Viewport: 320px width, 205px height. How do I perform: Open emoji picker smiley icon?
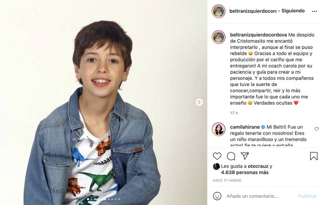pos(217,196)
